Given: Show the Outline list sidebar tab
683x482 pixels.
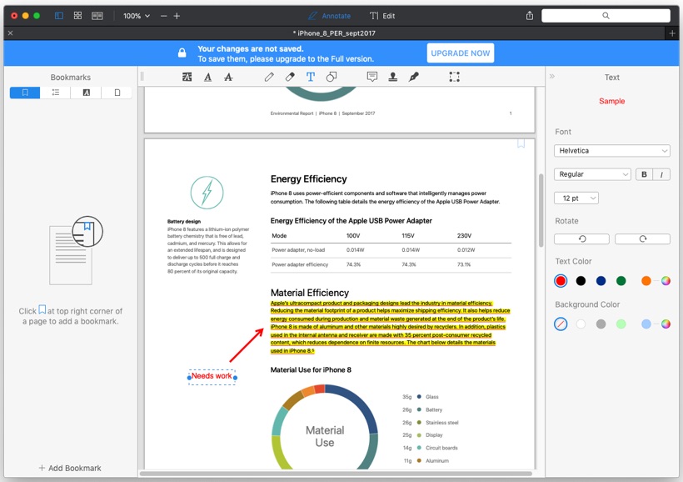Looking at the screenshot, I should [55, 93].
